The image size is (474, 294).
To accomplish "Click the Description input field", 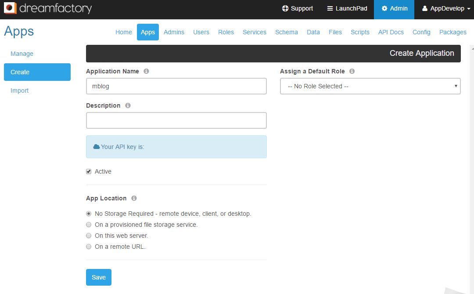I will tap(176, 120).
